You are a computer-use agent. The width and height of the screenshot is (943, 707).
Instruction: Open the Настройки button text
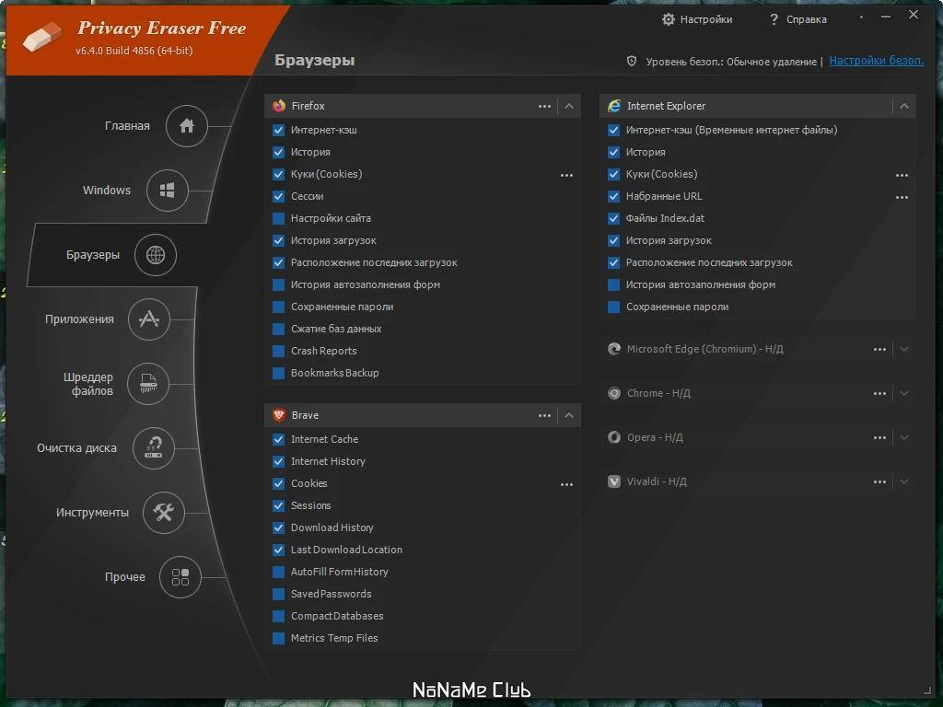(x=706, y=20)
